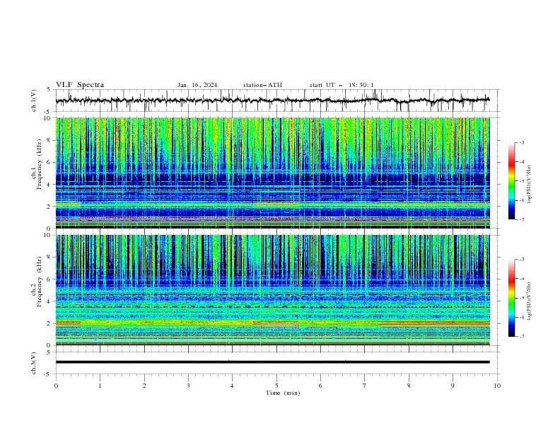Click the '0' tick on the time axis

(x=56, y=386)
